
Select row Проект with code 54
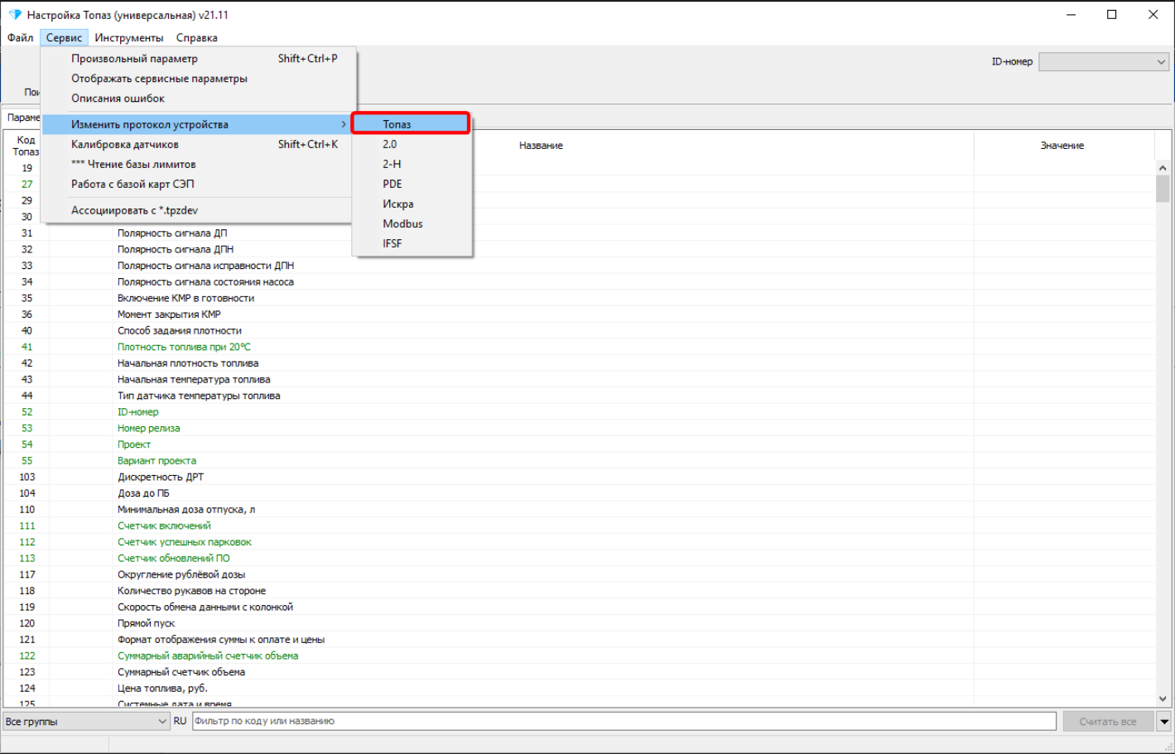click(580, 444)
